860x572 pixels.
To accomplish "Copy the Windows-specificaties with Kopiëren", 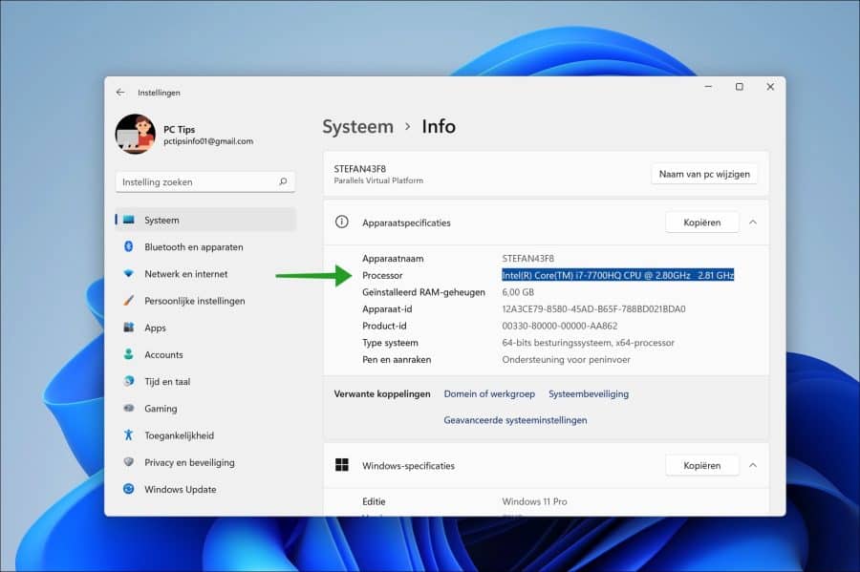I will click(x=702, y=465).
